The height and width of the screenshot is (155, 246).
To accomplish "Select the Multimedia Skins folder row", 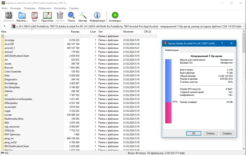I will pyautogui.click(x=79, y=119).
